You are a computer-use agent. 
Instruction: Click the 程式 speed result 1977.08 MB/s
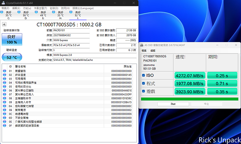point(190,84)
